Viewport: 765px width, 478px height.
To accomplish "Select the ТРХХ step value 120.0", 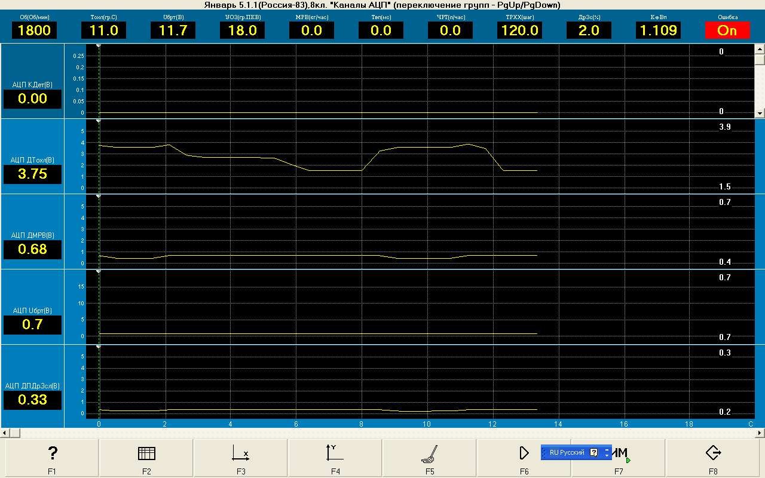I will coord(520,30).
